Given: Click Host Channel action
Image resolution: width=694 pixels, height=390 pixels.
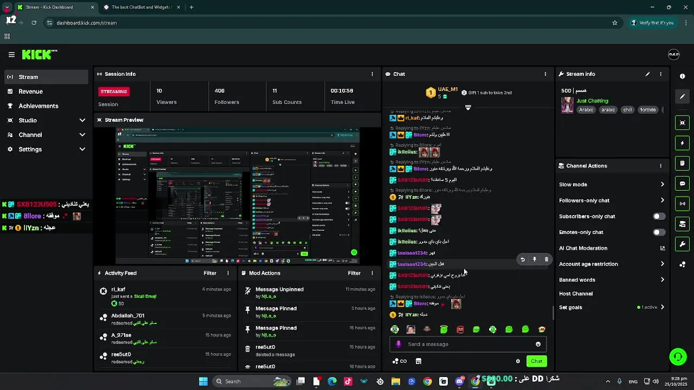Looking at the screenshot, I should 576,294.
